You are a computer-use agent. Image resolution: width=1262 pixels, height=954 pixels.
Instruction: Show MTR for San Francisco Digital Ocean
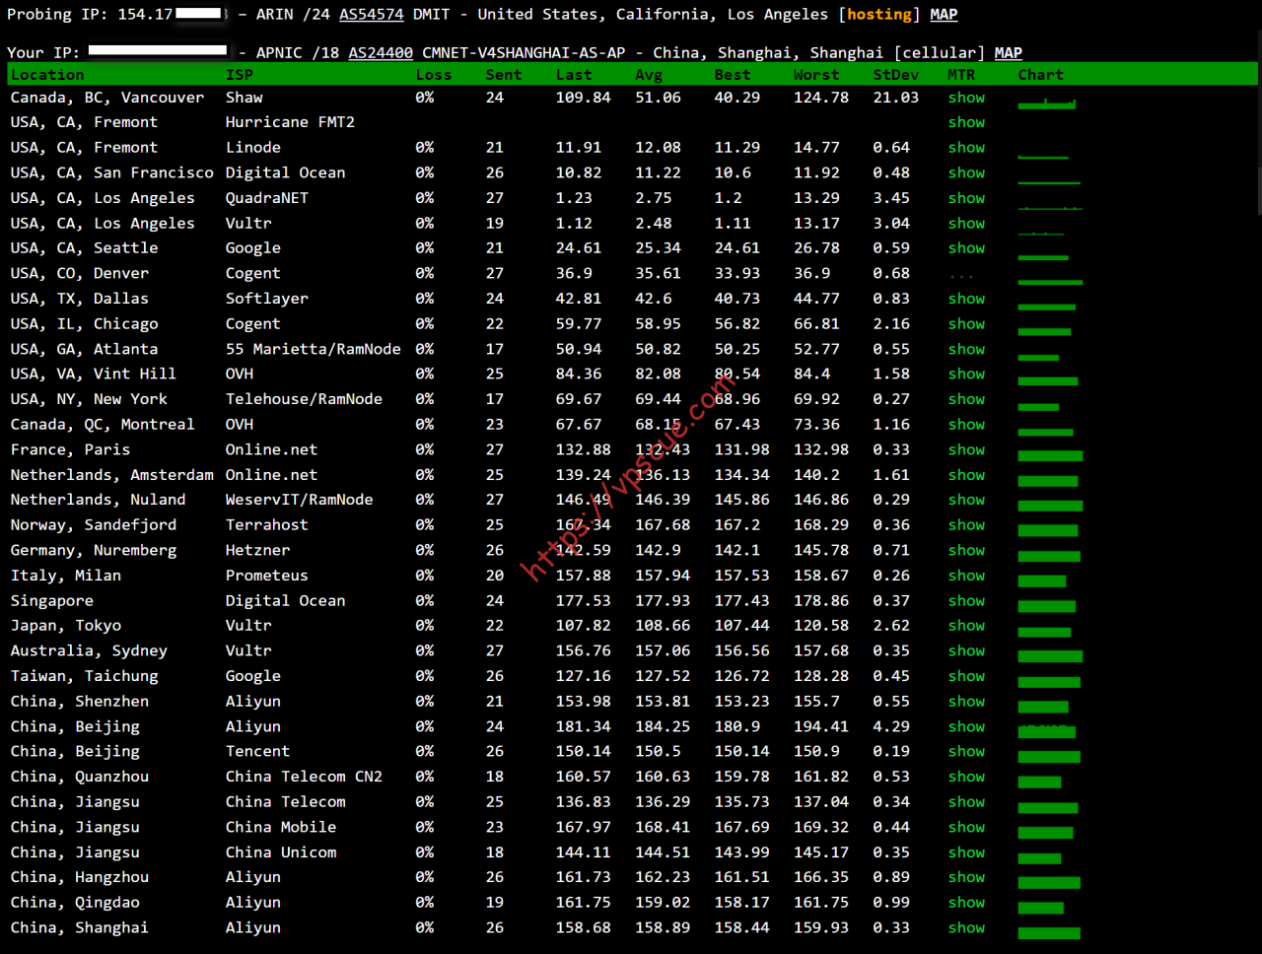click(966, 172)
